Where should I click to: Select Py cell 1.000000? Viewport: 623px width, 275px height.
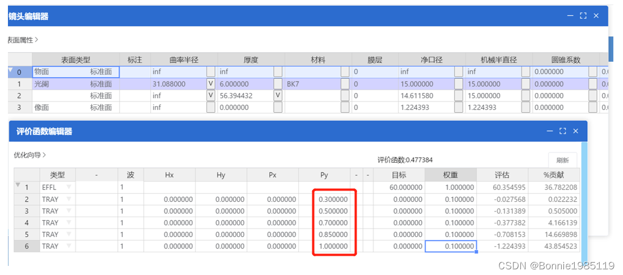pos(324,246)
